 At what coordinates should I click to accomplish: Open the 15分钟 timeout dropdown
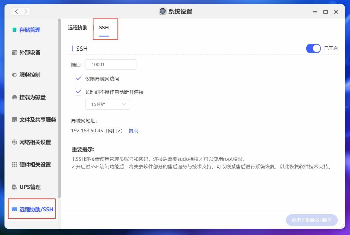pyautogui.click(x=108, y=104)
